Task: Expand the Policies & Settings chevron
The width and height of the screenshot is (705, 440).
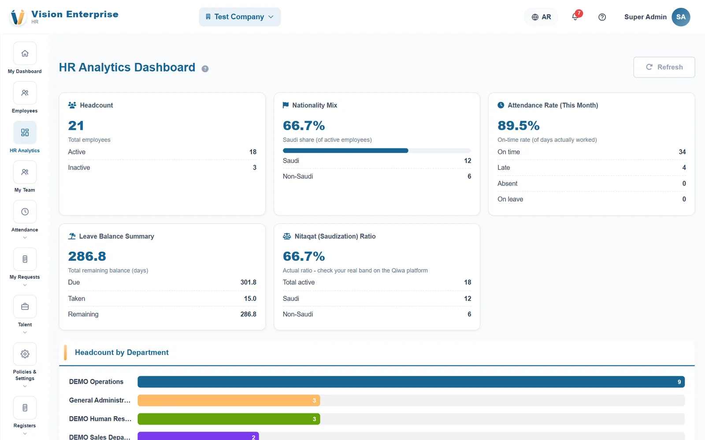Action: [x=25, y=386]
